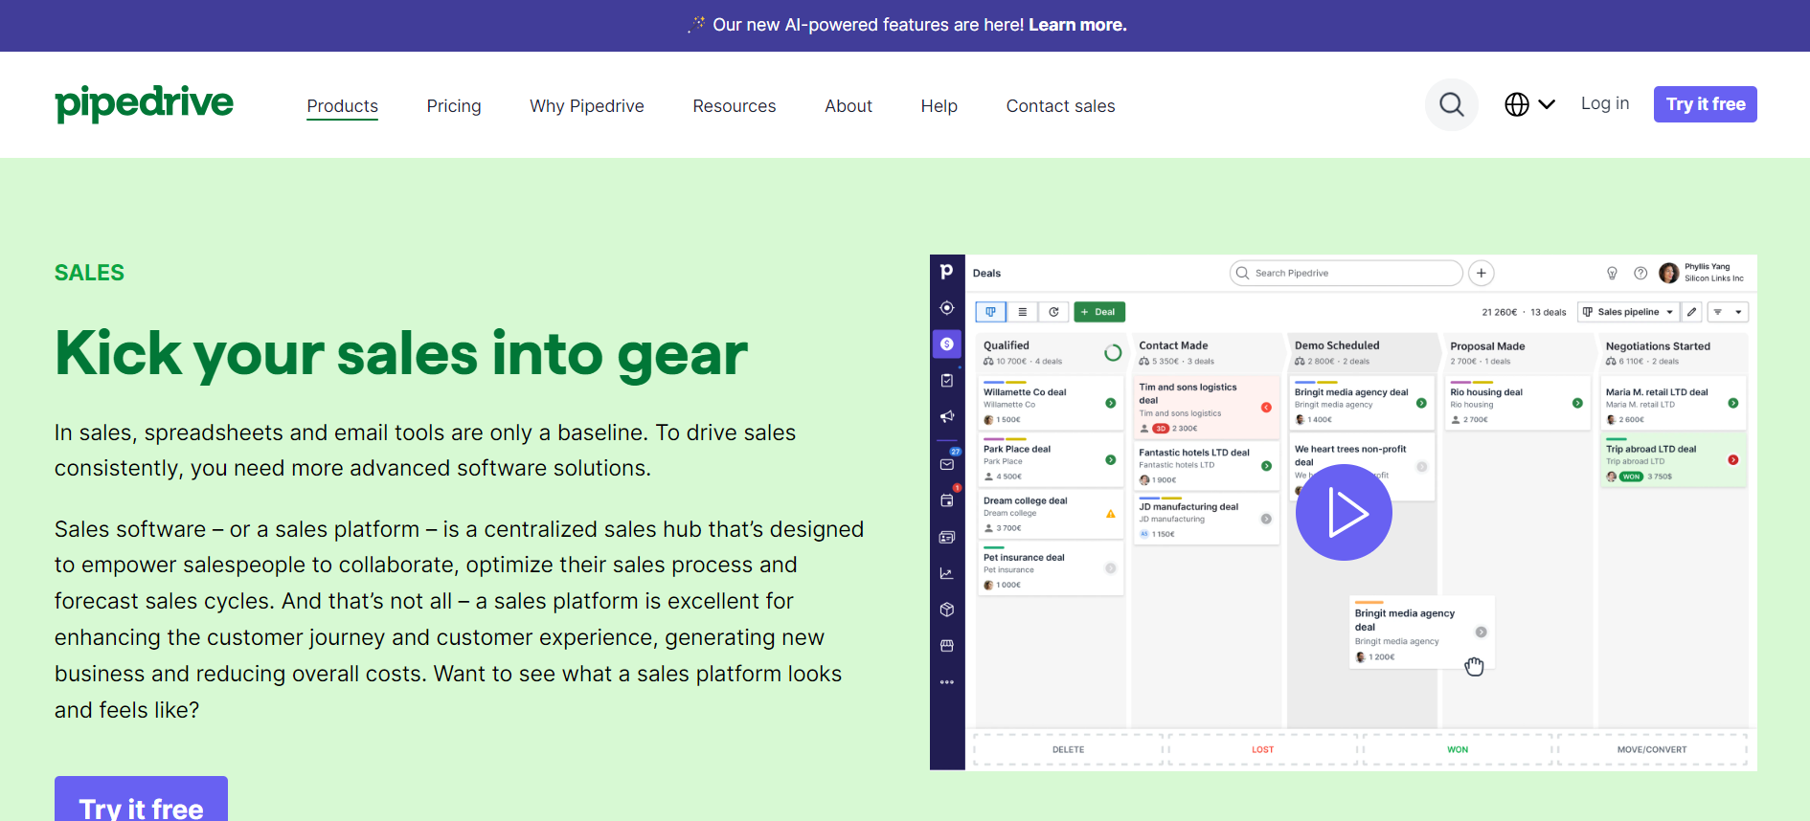Click the Proposal Made column header
This screenshot has height=821, width=1810.
pos(1516,353)
